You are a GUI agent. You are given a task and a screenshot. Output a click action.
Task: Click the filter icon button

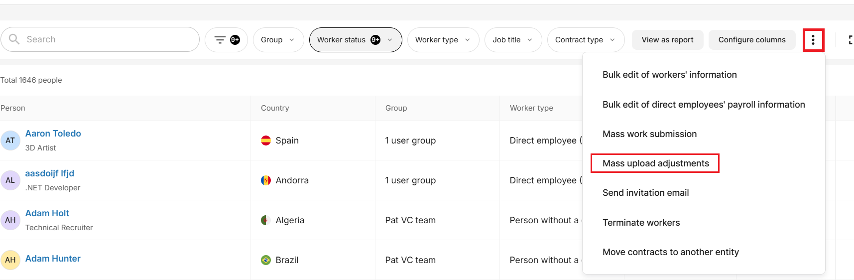point(227,40)
